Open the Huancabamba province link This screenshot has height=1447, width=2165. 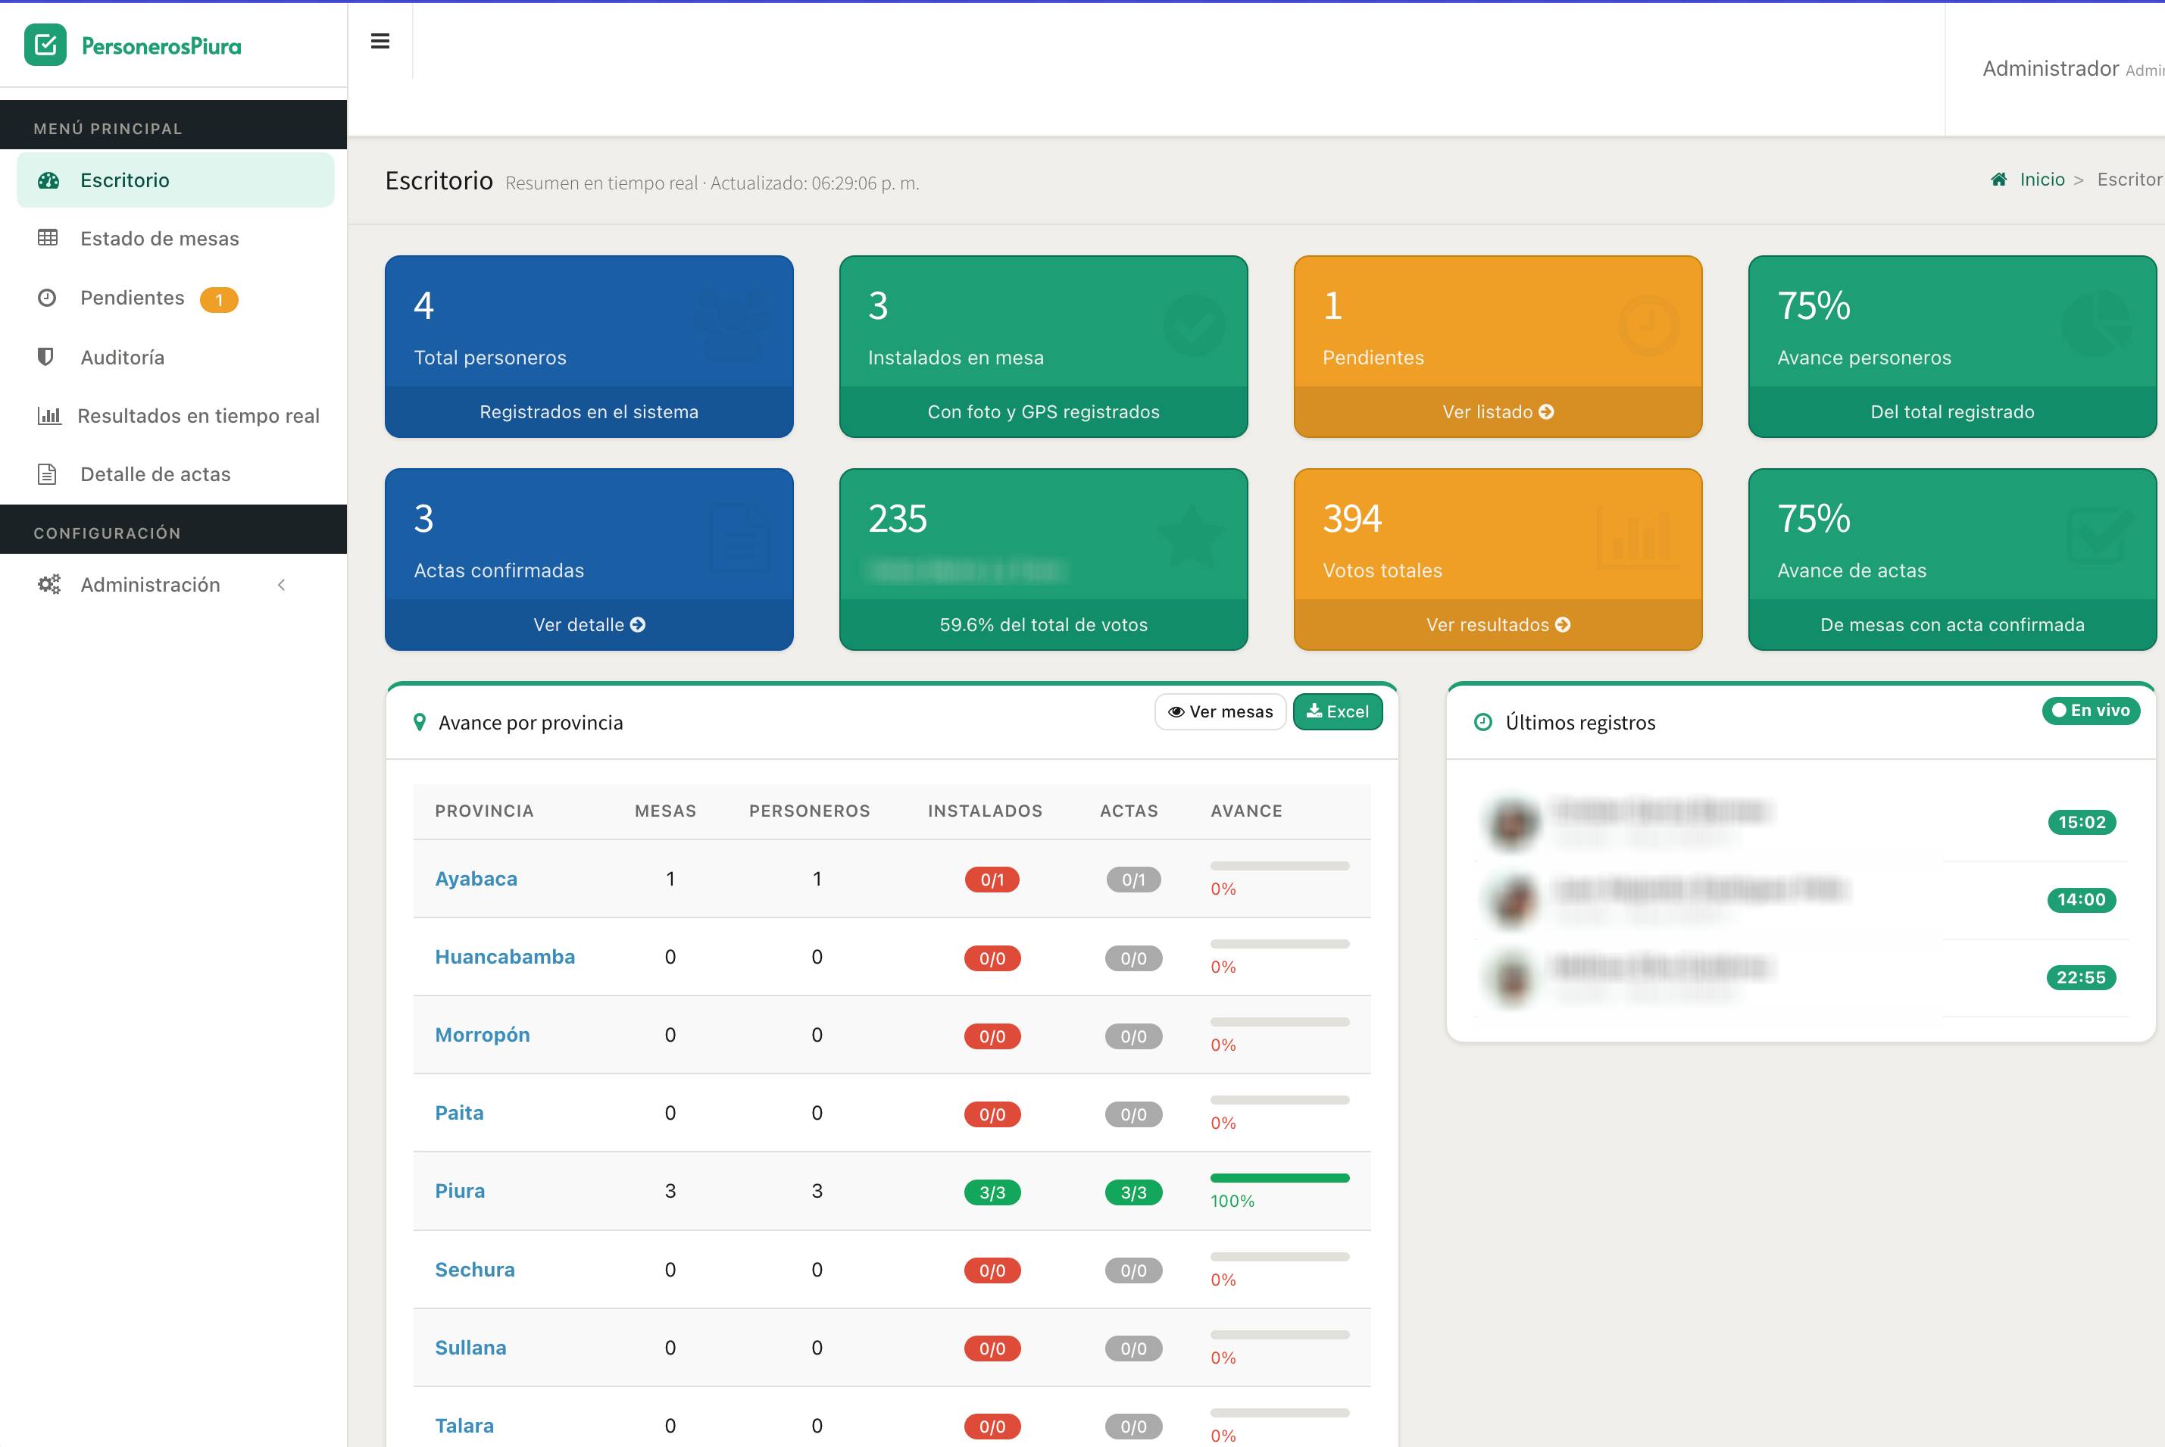click(x=505, y=957)
